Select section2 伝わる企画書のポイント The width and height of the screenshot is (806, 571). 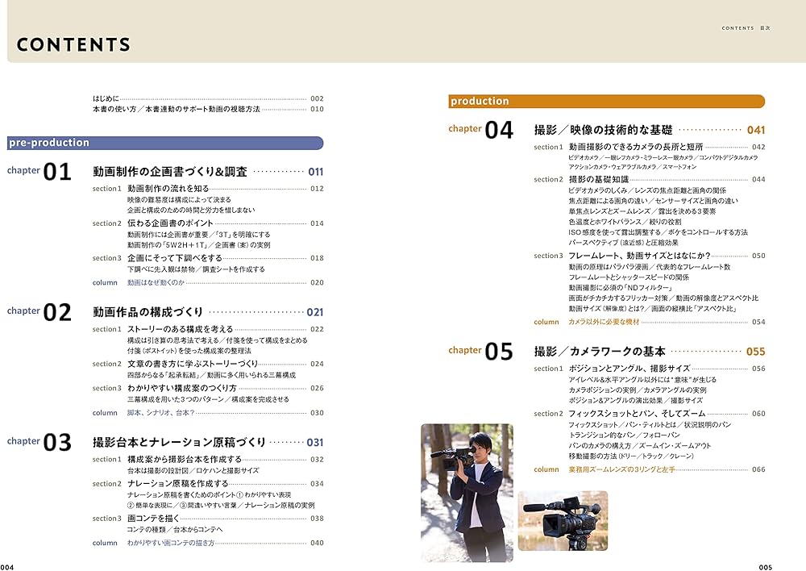169,223
